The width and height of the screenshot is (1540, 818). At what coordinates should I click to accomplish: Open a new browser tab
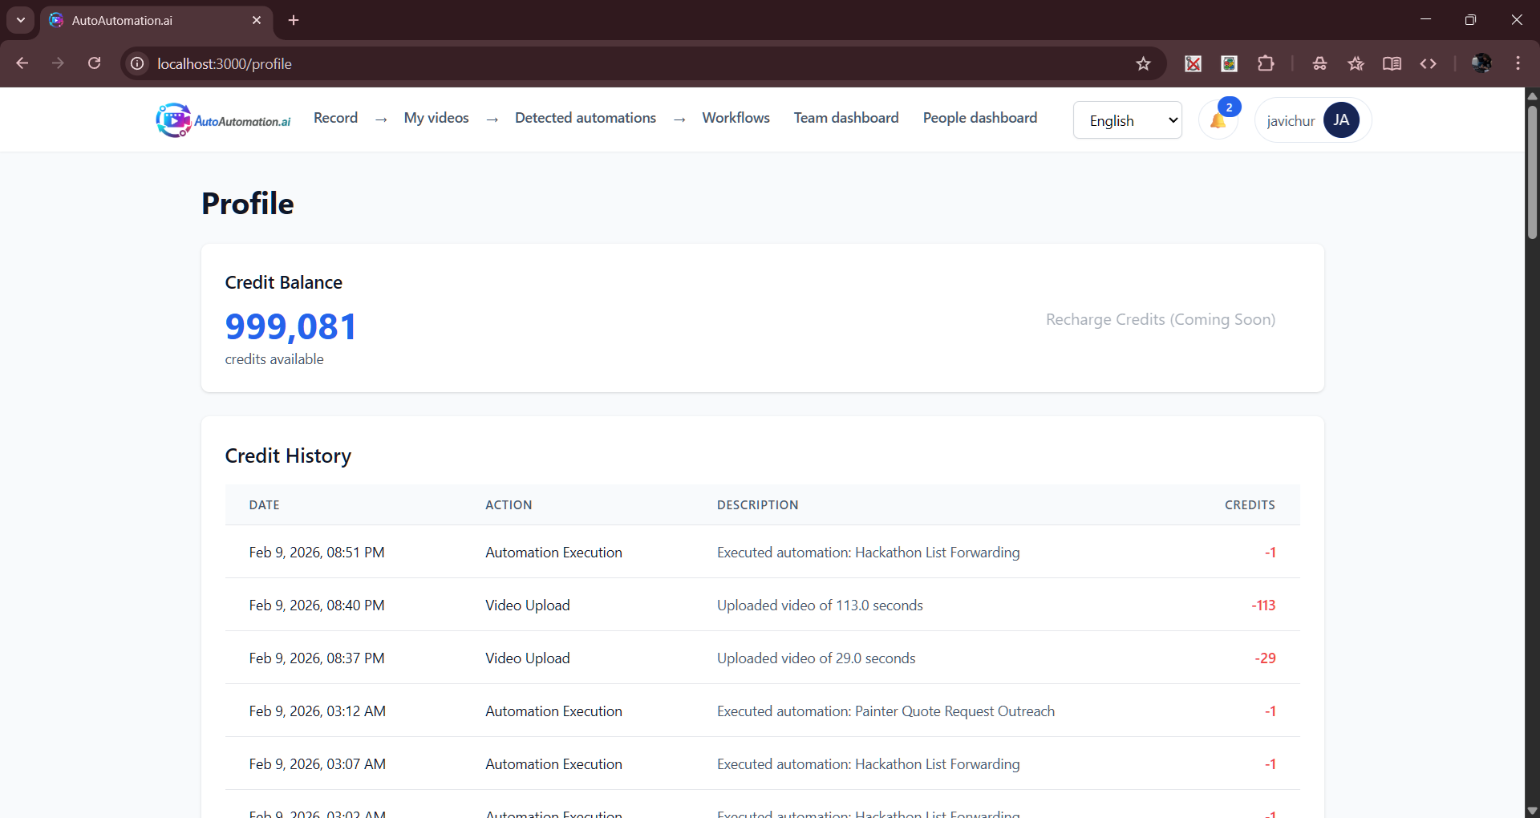click(294, 20)
